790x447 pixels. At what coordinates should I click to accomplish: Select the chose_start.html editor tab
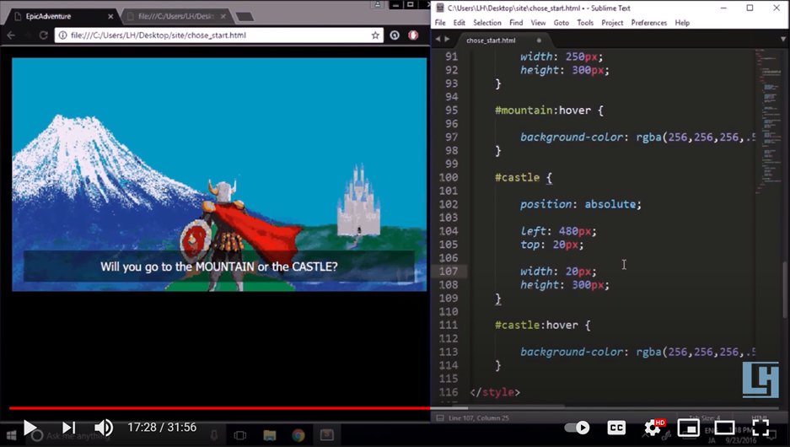pyautogui.click(x=499, y=40)
